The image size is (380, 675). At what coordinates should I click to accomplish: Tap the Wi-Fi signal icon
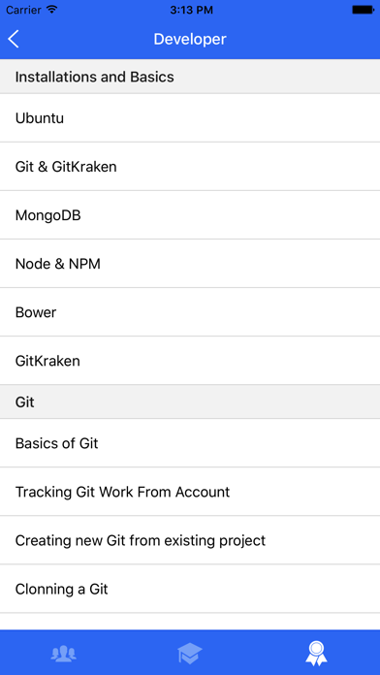[52, 10]
